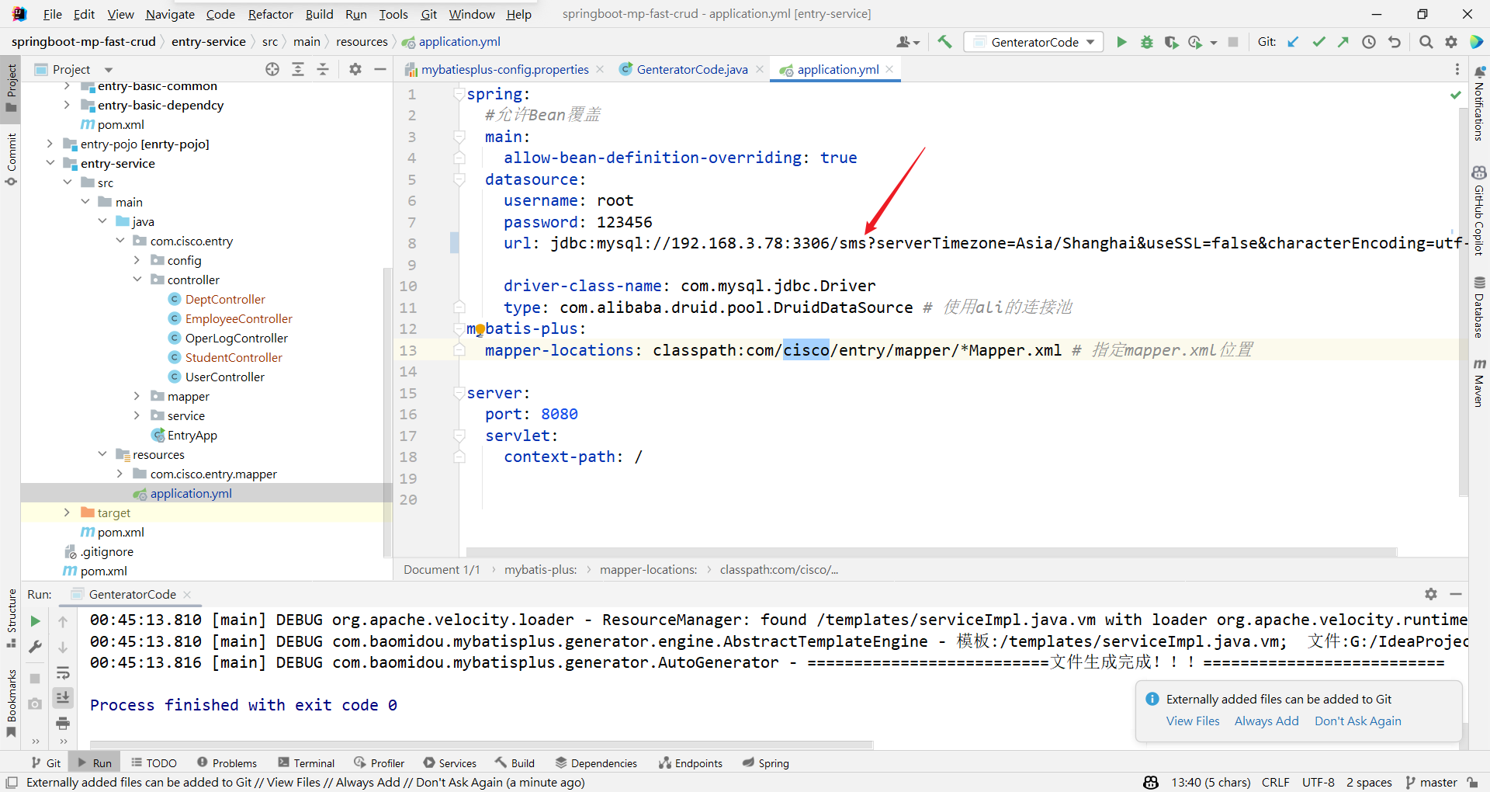Open Endpoints tool window

pos(691,763)
